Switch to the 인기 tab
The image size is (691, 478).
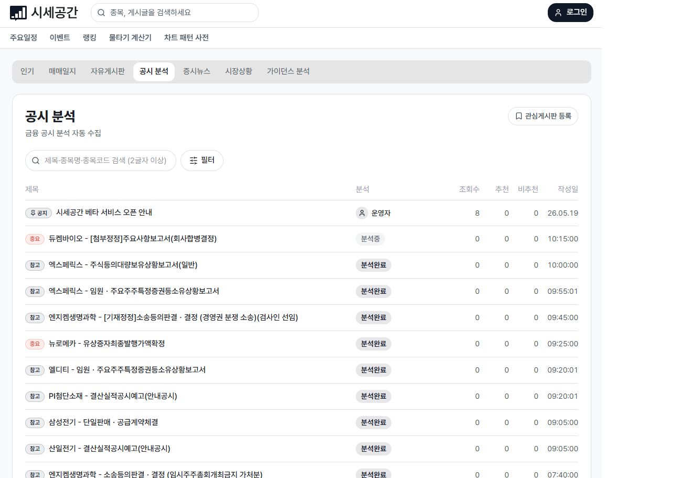coord(27,71)
